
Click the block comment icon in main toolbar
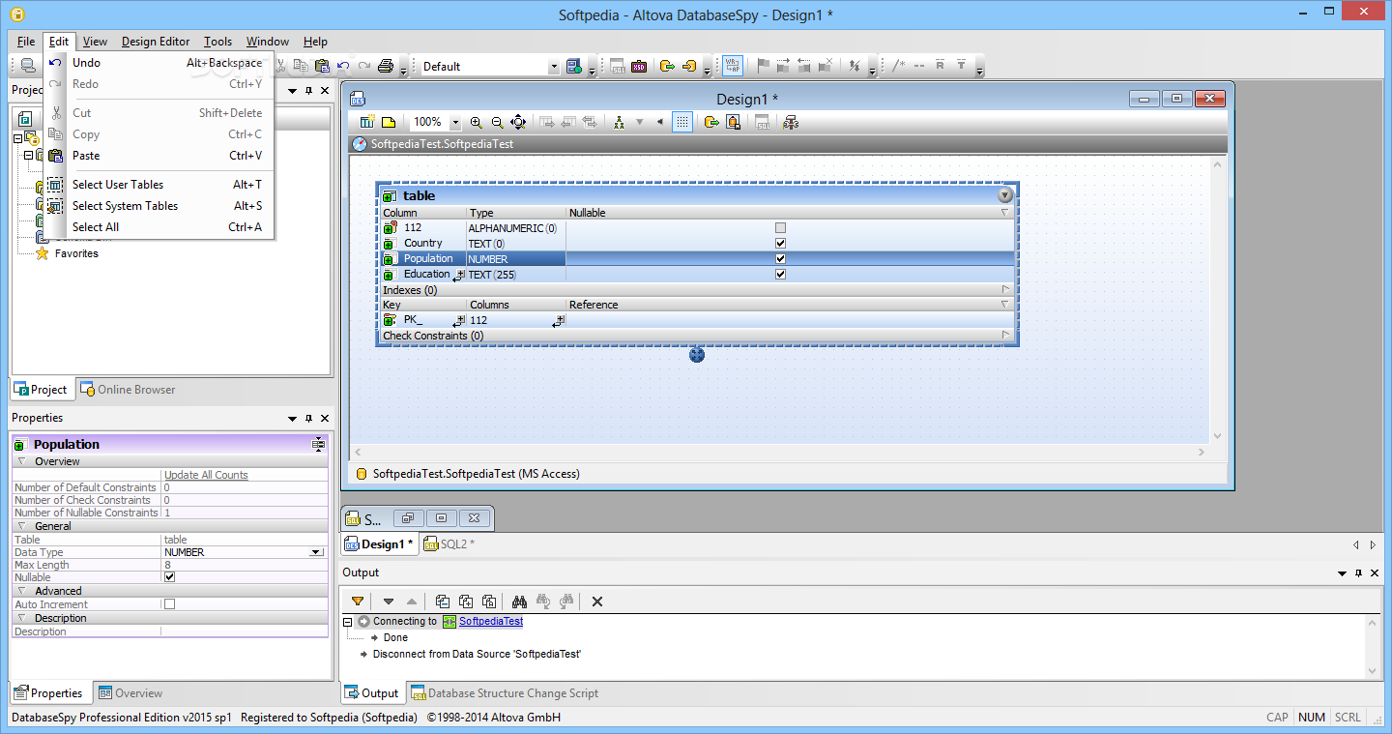[898, 66]
